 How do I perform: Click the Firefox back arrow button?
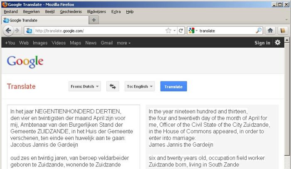[x=8, y=31]
